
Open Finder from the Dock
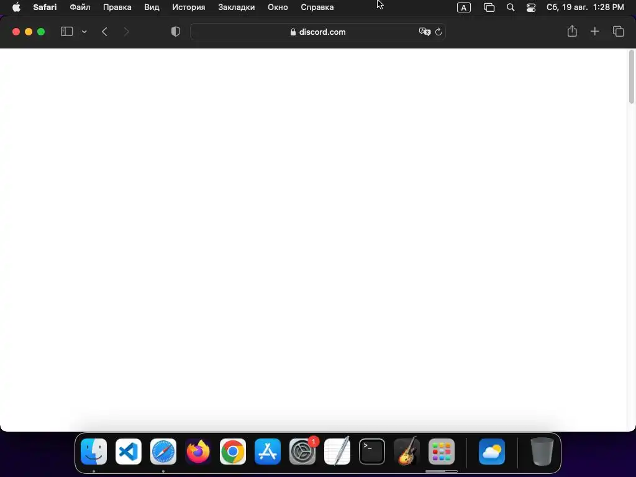(x=94, y=452)
